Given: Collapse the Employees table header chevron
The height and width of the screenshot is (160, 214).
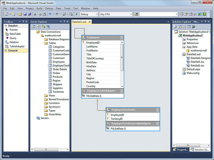Looking at the screenshot, I should 121,38.
